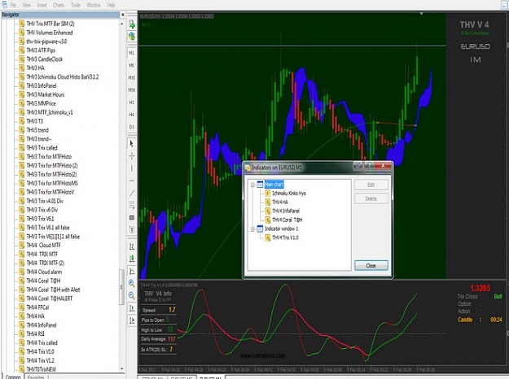509x379 pixels.
Task: Select THV3 CandleClock in Navigator
Action: coord(45,59)
